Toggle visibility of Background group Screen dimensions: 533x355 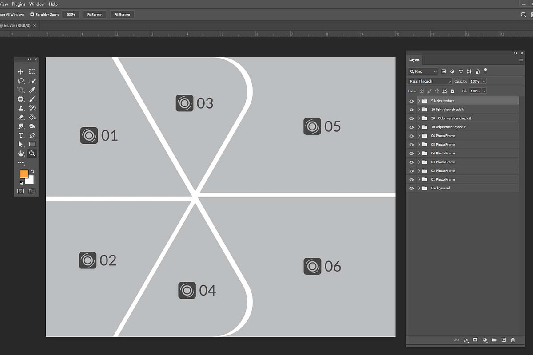(411, 188)
